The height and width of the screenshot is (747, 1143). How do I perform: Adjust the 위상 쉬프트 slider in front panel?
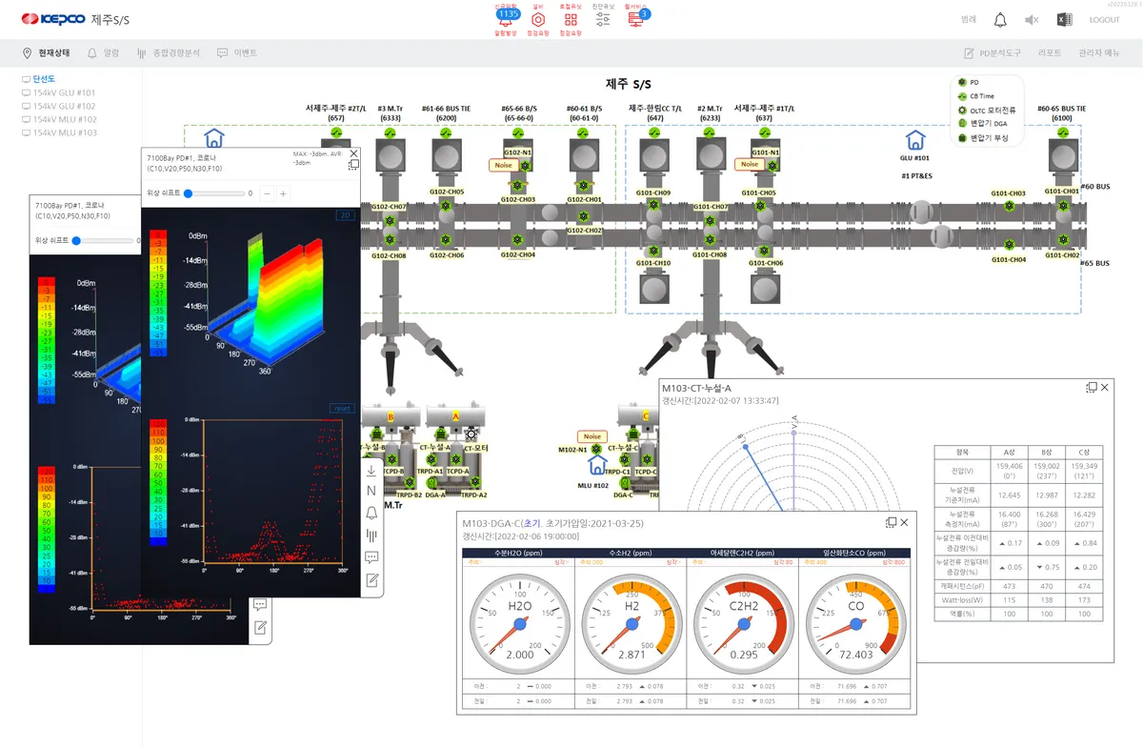point(189,193)
